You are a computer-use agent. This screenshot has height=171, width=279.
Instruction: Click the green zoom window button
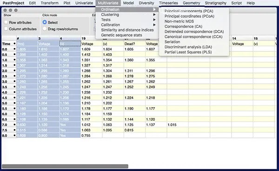click(16, 10)
